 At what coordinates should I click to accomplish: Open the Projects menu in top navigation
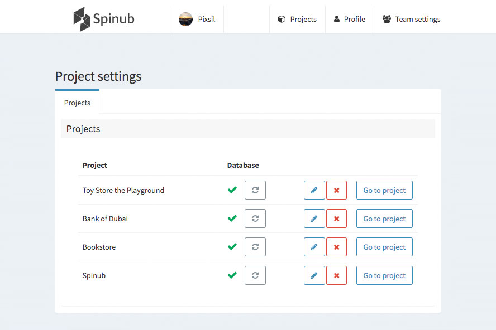point(297,19)
